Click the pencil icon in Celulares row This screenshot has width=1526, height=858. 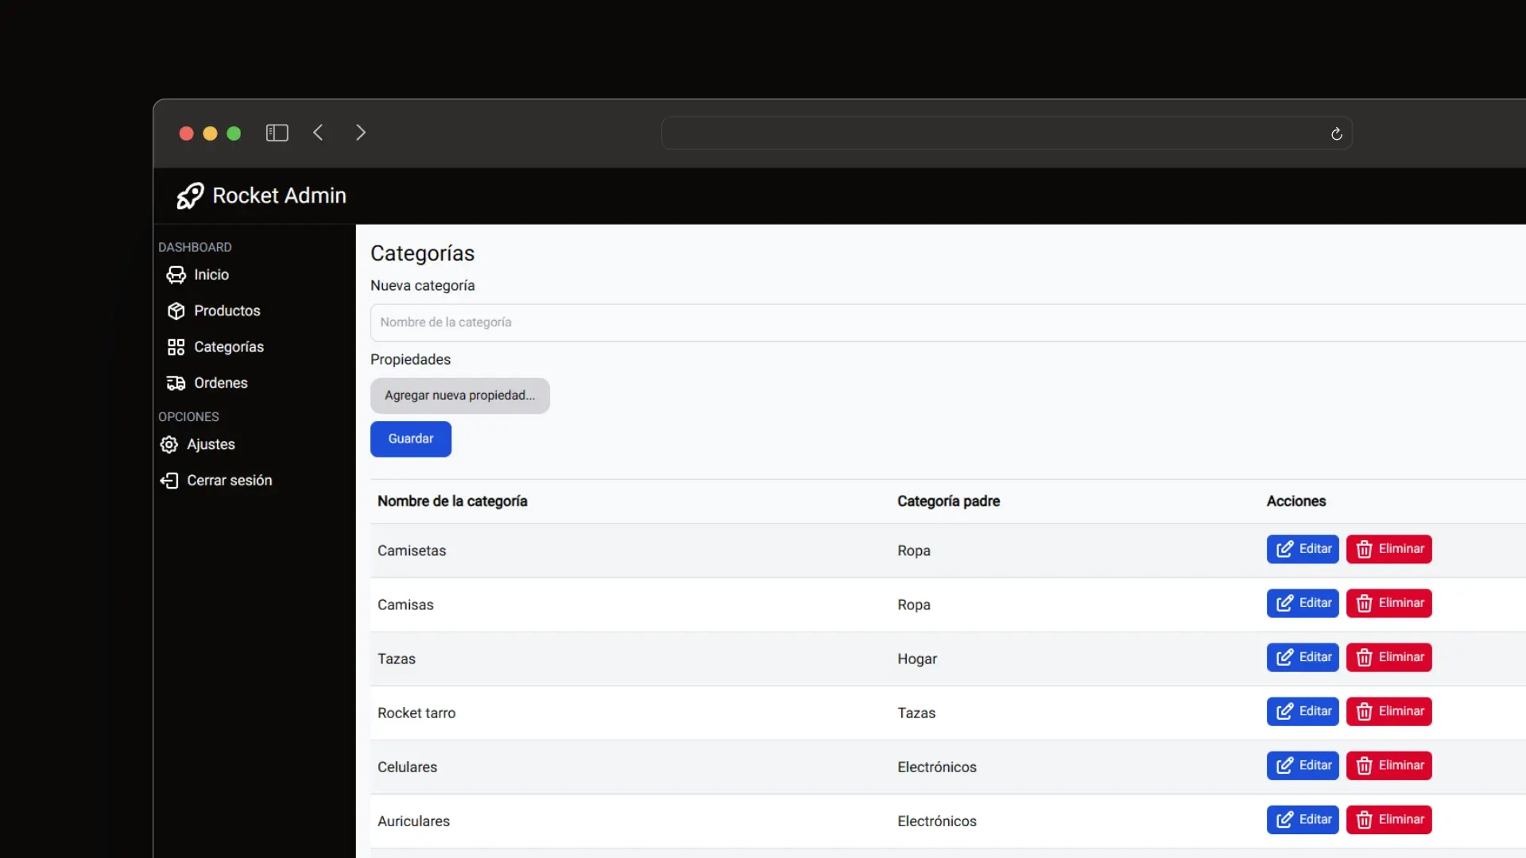[x=1284, y=765]
